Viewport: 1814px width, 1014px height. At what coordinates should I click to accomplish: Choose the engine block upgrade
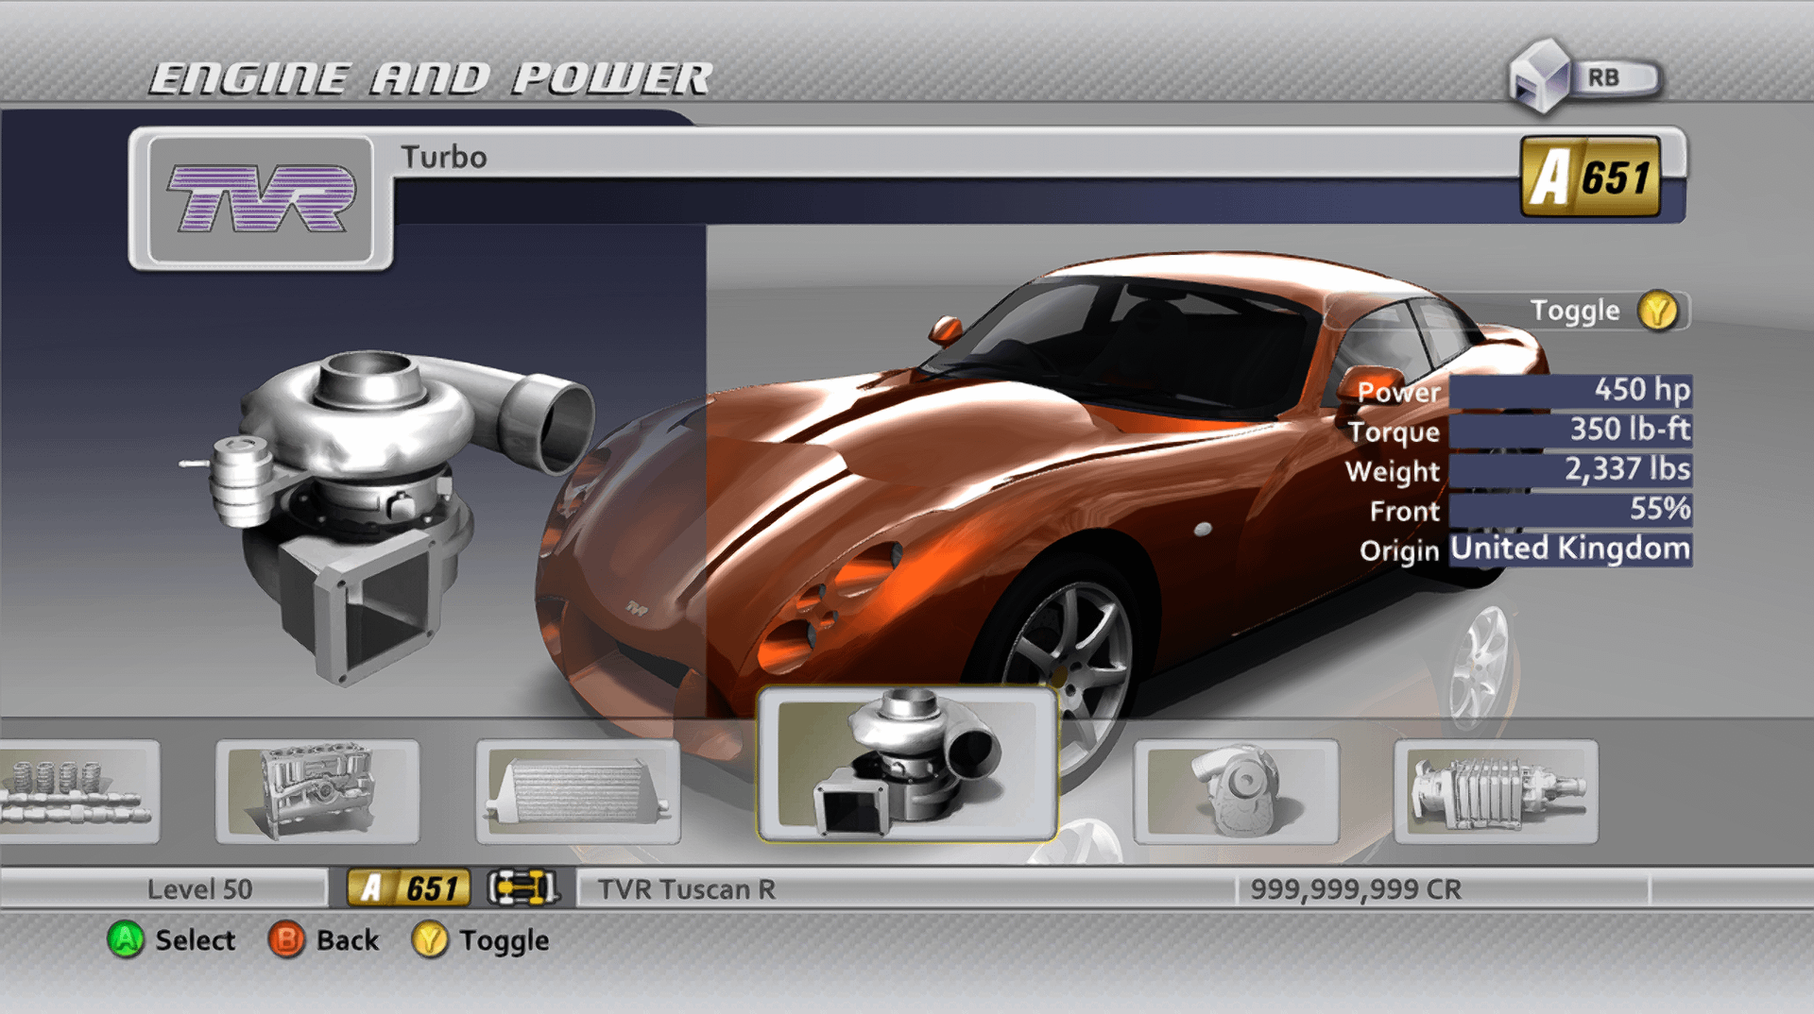pyautogui.click(x=317, y=791)
